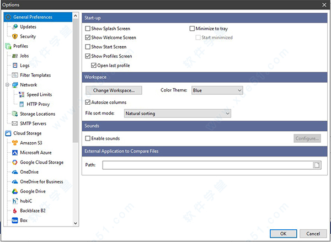Click the Security shield icon
The height and width of the screenshot is (242, 331).
click(15, 36)
